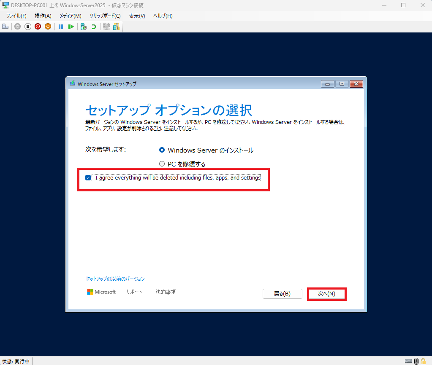This screenshot has width=432, height=365.
Task: Turn off the VM with the black stop icon
Action: 28,27
